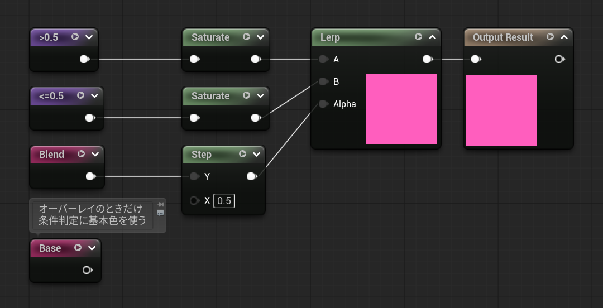Select the lower Saturate node title

click(x=210, y=96)
